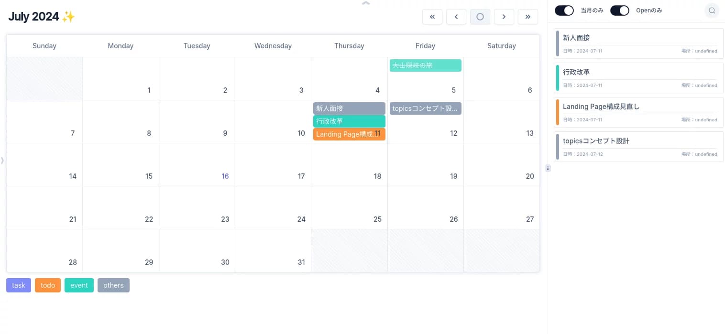Select day 16 in the calendar
The height and width of the screenshot is (334, 725).
pyautogui.click(x=197, y=164)
